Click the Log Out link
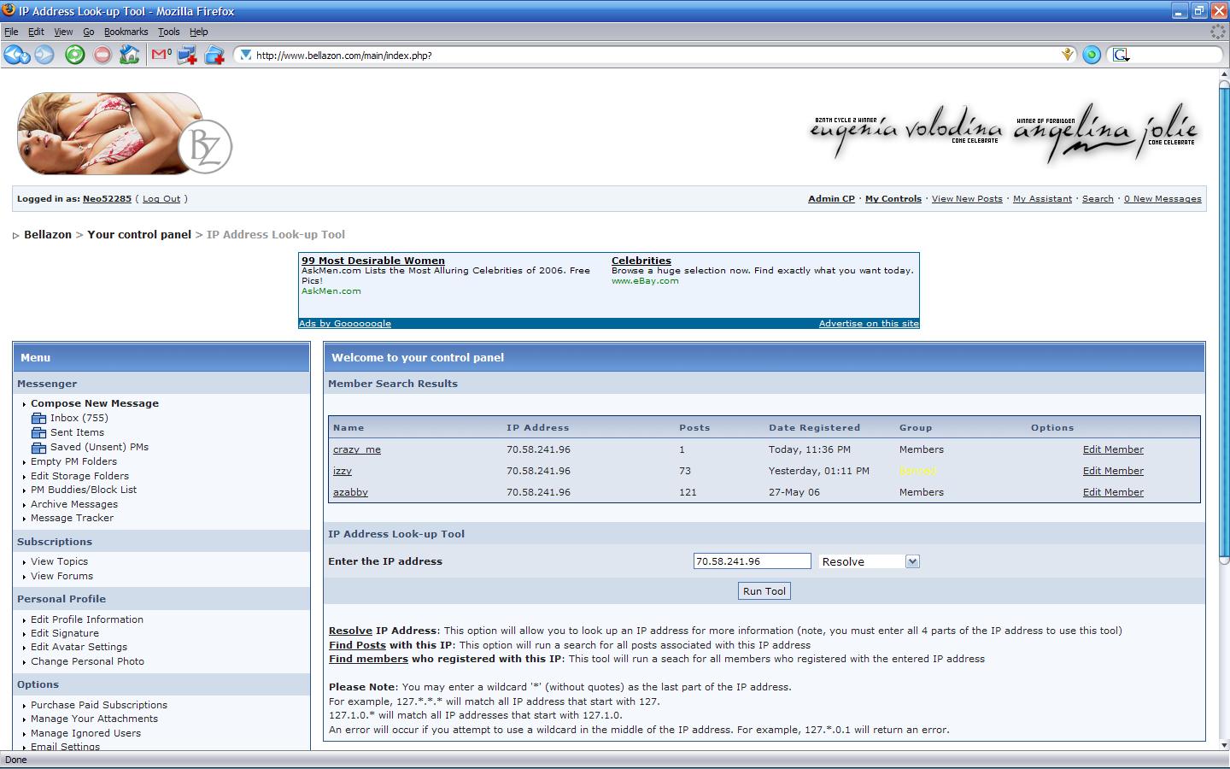The image size is (1230, 769). click(161, 199)
